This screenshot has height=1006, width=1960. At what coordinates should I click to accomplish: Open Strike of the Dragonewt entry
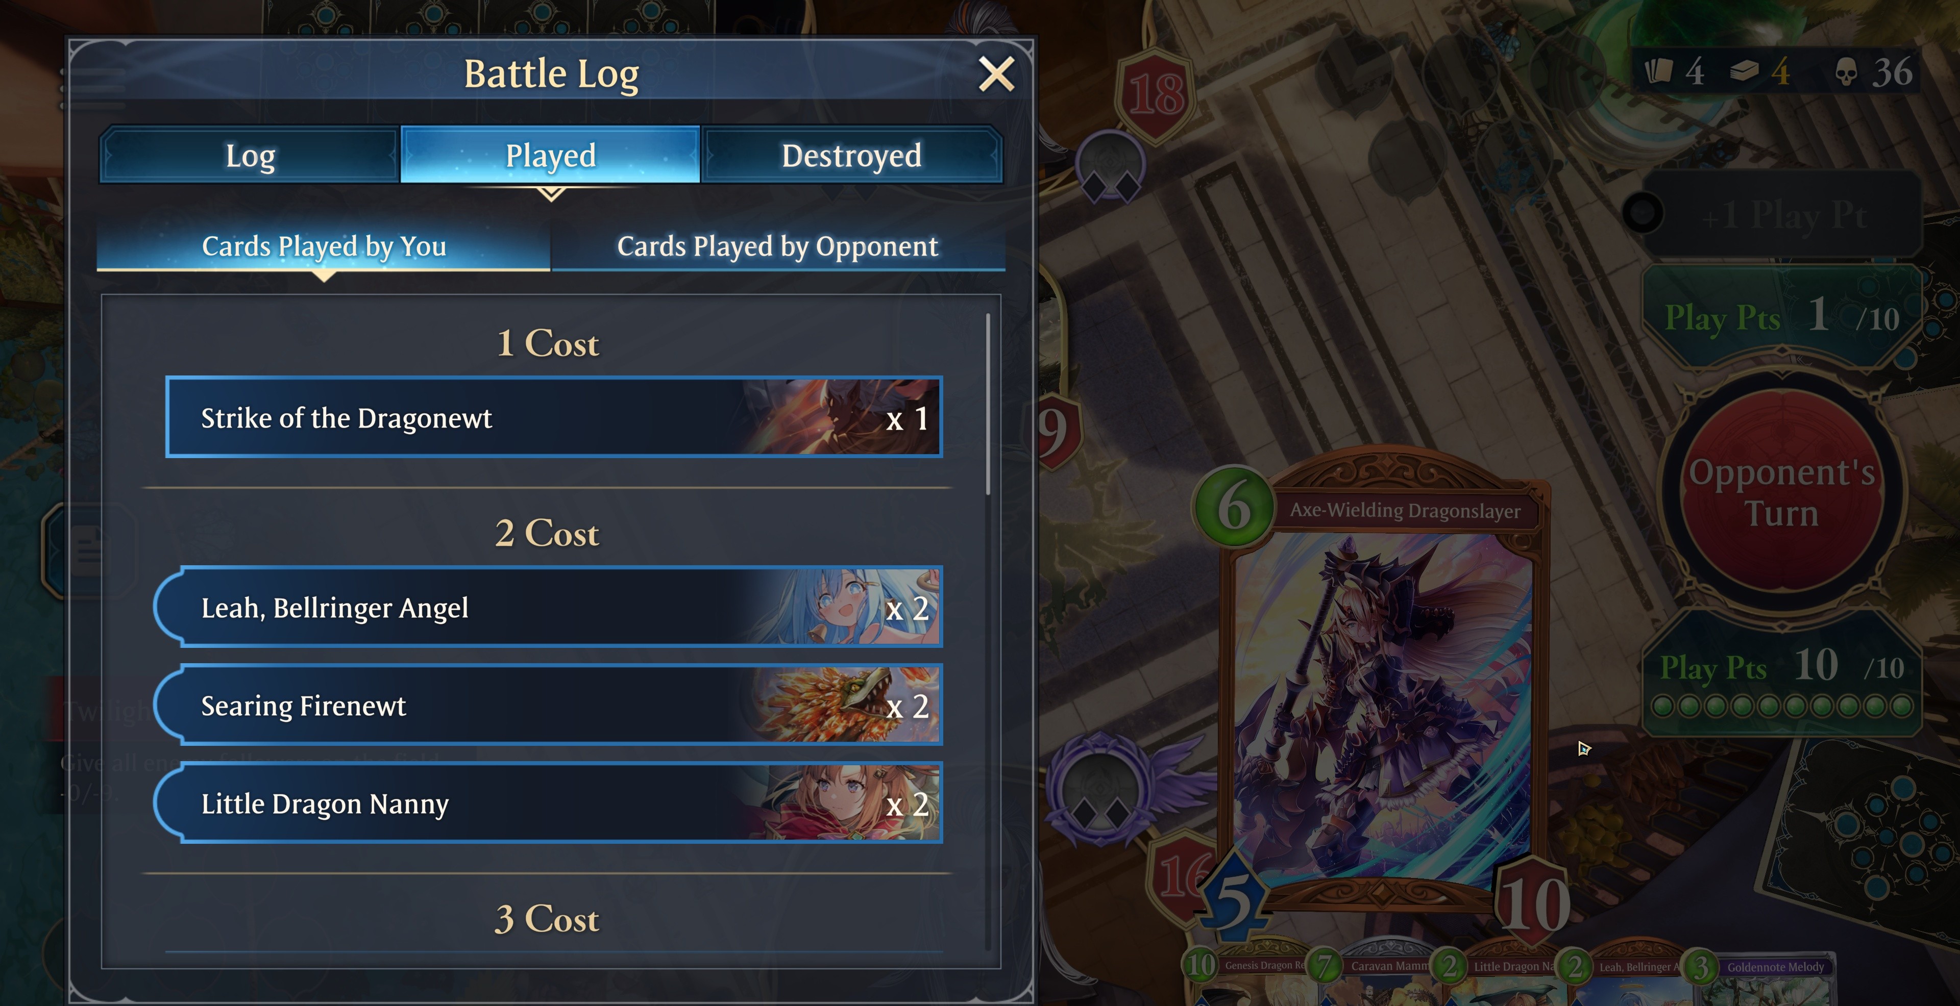(554, 417)
